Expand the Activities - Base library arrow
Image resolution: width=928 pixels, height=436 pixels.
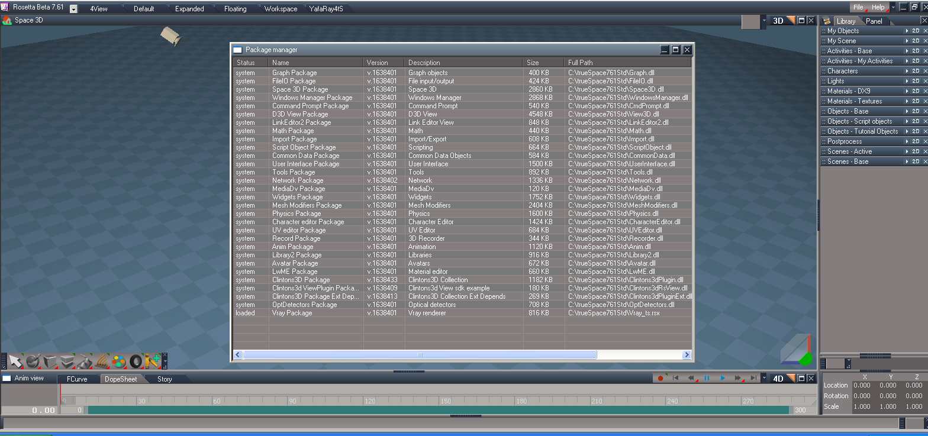(907, 51)
